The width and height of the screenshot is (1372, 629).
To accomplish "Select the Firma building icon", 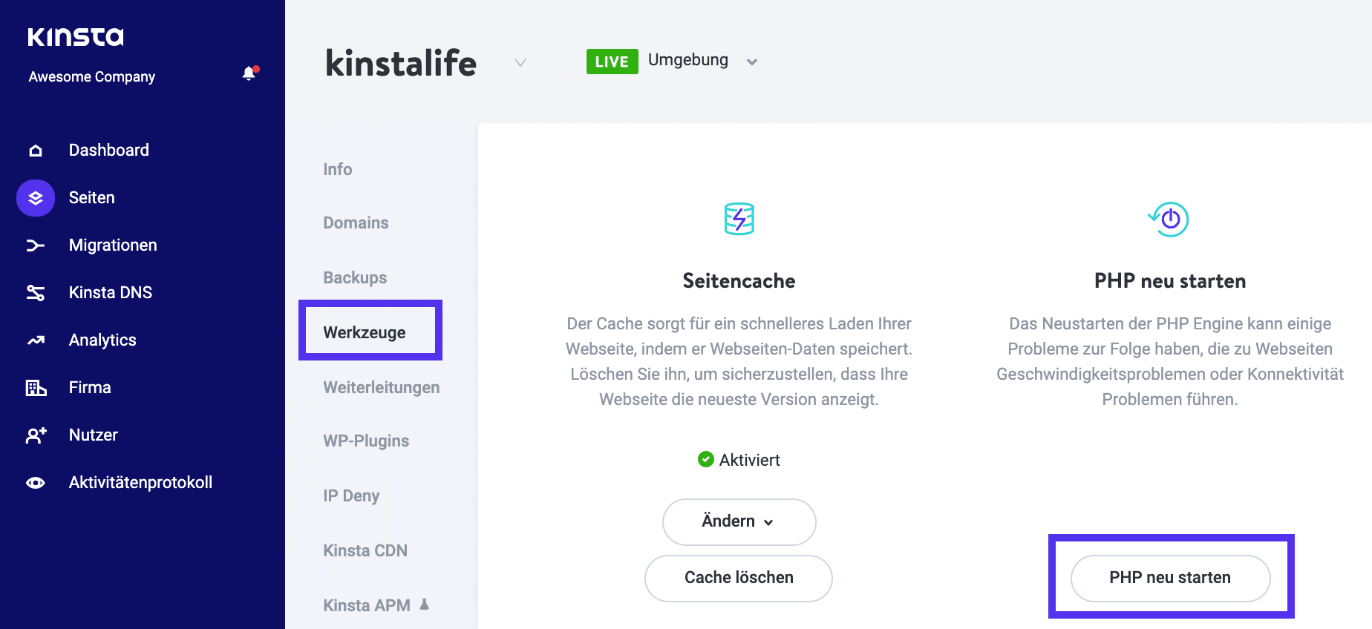I will pyautogui.click(x=35, y=386).
